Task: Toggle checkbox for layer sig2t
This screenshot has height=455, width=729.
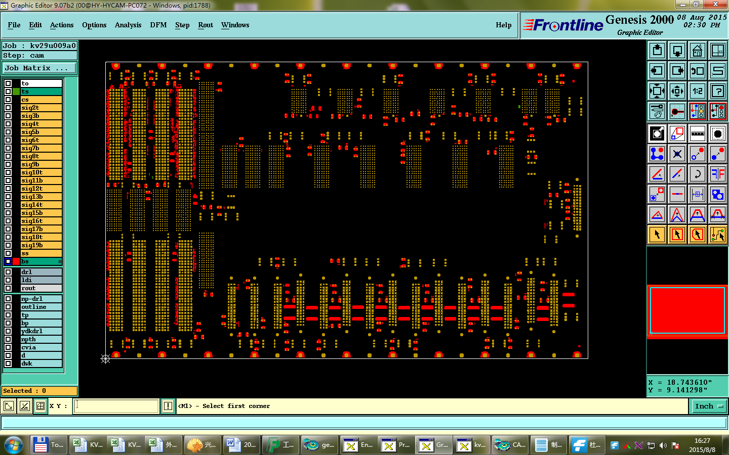Action: pyautogui.click(x=8, y=108)
